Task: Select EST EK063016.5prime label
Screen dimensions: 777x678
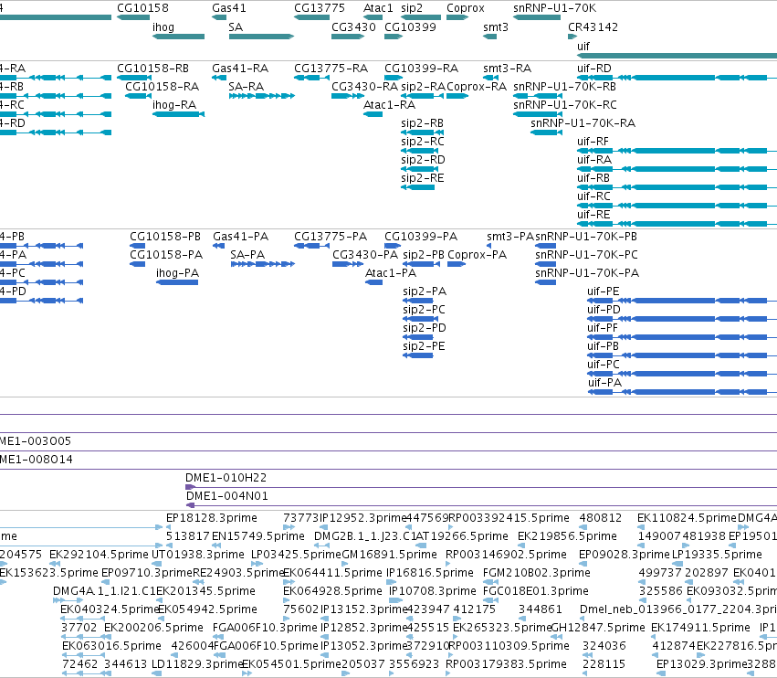Action: point(111,646)
